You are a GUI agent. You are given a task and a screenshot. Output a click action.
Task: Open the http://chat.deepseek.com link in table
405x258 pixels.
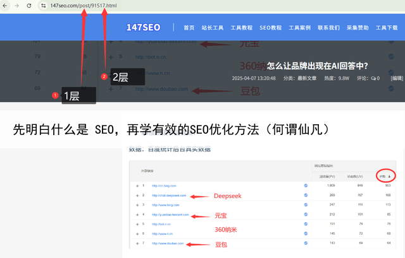click(168, 196)
